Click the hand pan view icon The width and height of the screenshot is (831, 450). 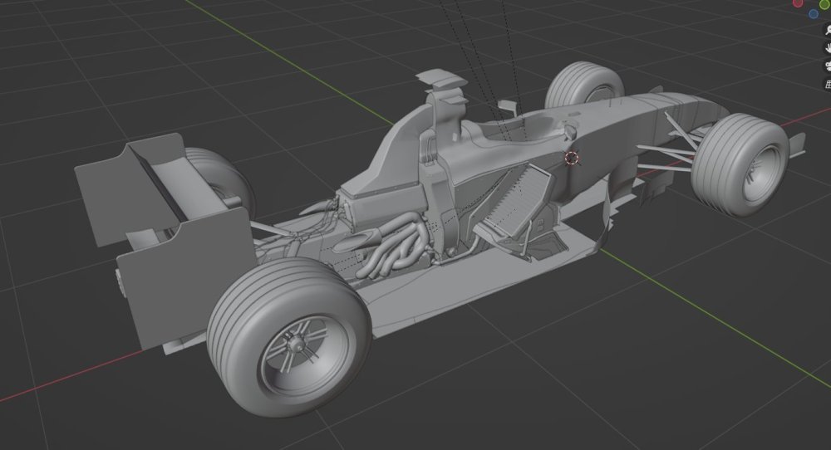coord(828,47)
